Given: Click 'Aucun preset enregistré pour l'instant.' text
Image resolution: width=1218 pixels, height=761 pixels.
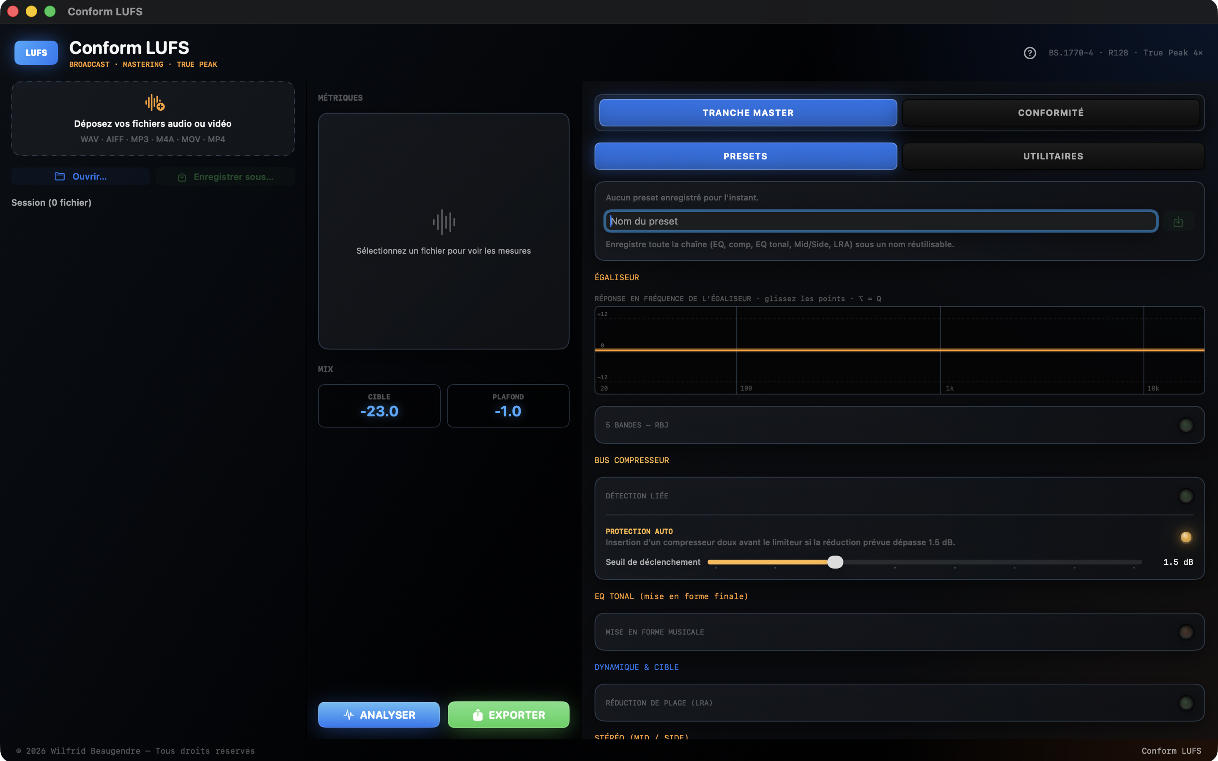Looking at the screenshot, I should tap(682, 198).
